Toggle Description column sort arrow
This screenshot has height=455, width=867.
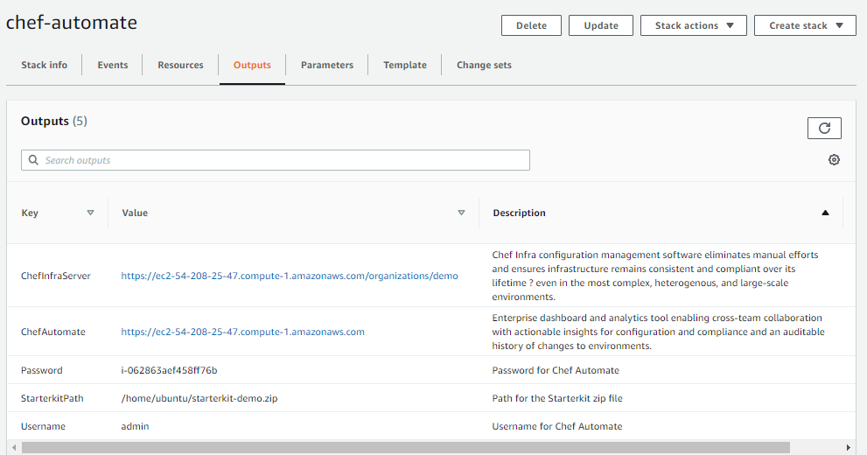pyautogui.click(x=824, y=213)
